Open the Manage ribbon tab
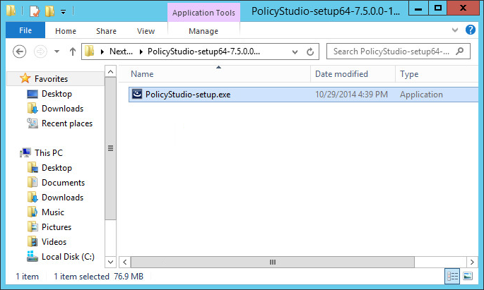The image size is (484, 290). pyautogui.click(x=203, y=31)
